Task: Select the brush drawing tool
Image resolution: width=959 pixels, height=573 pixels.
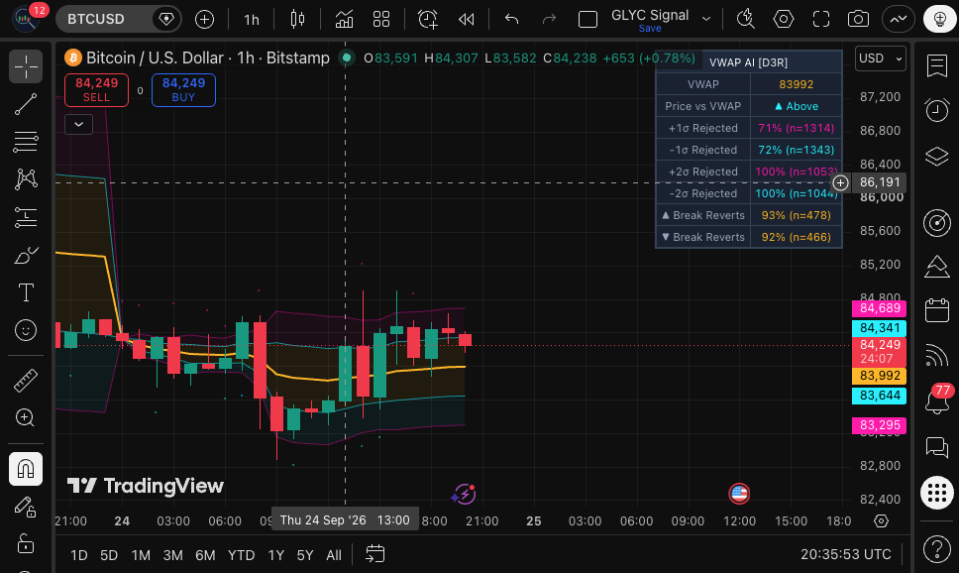Action: point(26,255)
